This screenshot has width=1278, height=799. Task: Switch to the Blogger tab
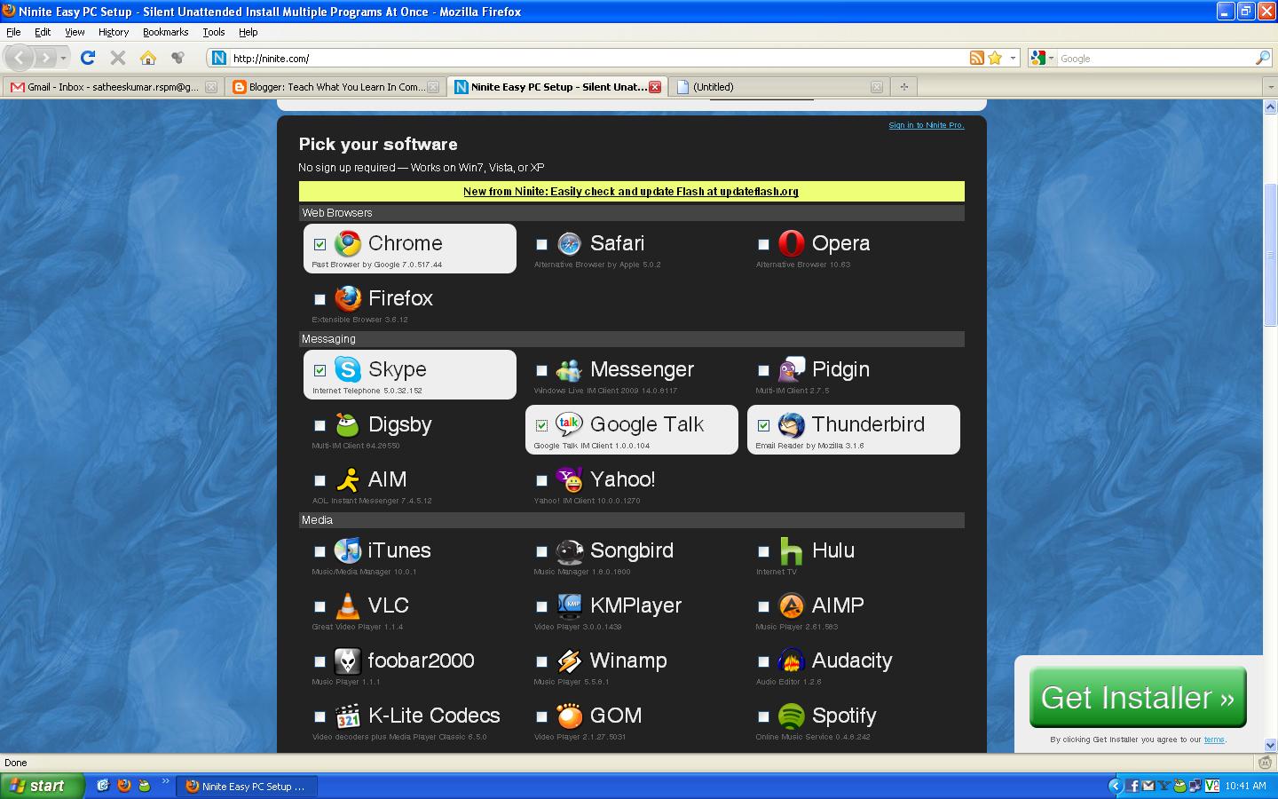point(335,87)
